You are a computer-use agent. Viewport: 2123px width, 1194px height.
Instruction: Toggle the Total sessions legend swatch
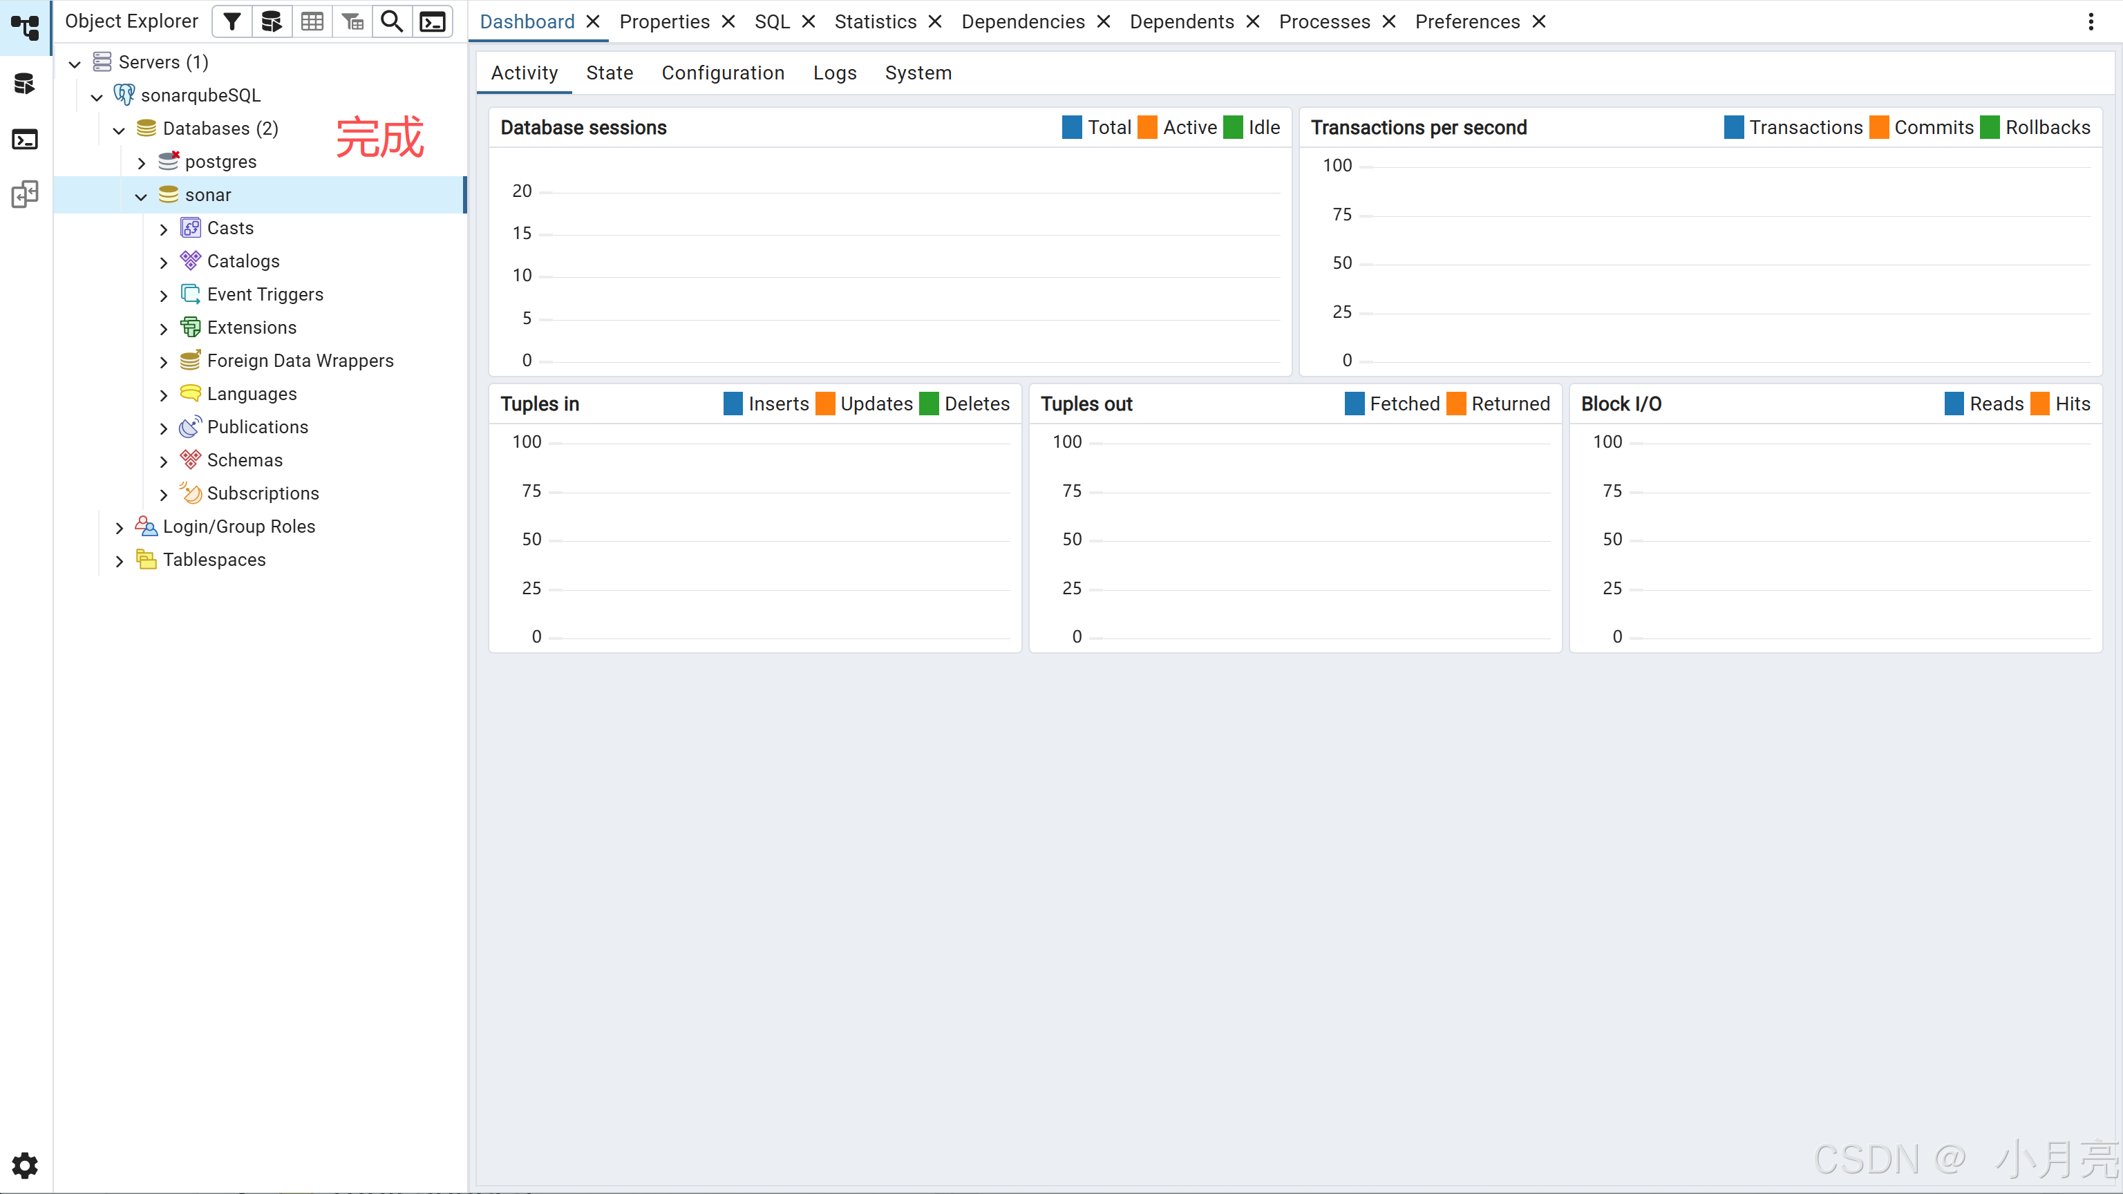pyautogui.click(x=1073, y=127)
